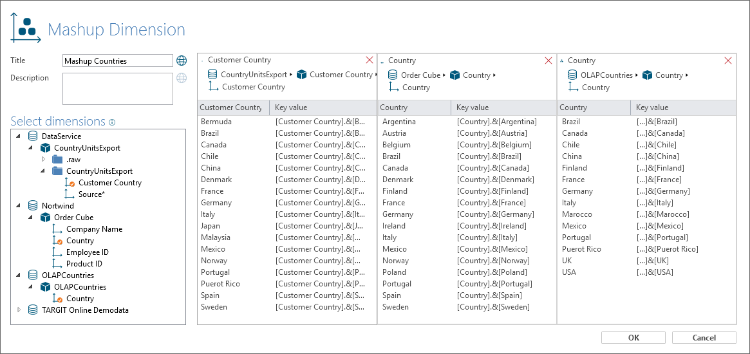
Task: Remove the OLAPCountries Country panel with red X
Action: tap(728, 61)
